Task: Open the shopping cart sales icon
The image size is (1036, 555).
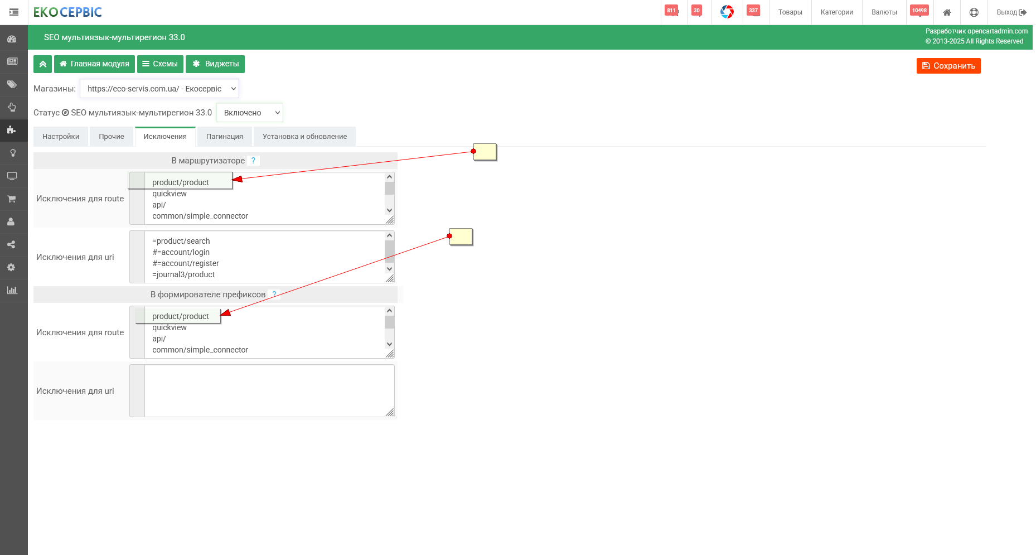Action: point(12,199)
